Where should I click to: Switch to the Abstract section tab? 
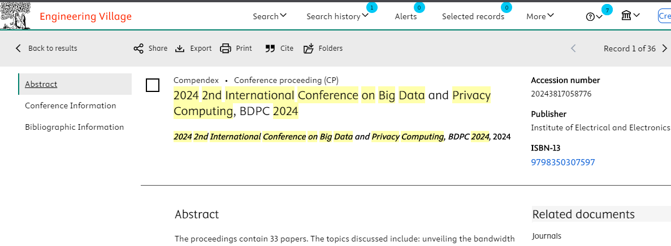click(75, 84)
